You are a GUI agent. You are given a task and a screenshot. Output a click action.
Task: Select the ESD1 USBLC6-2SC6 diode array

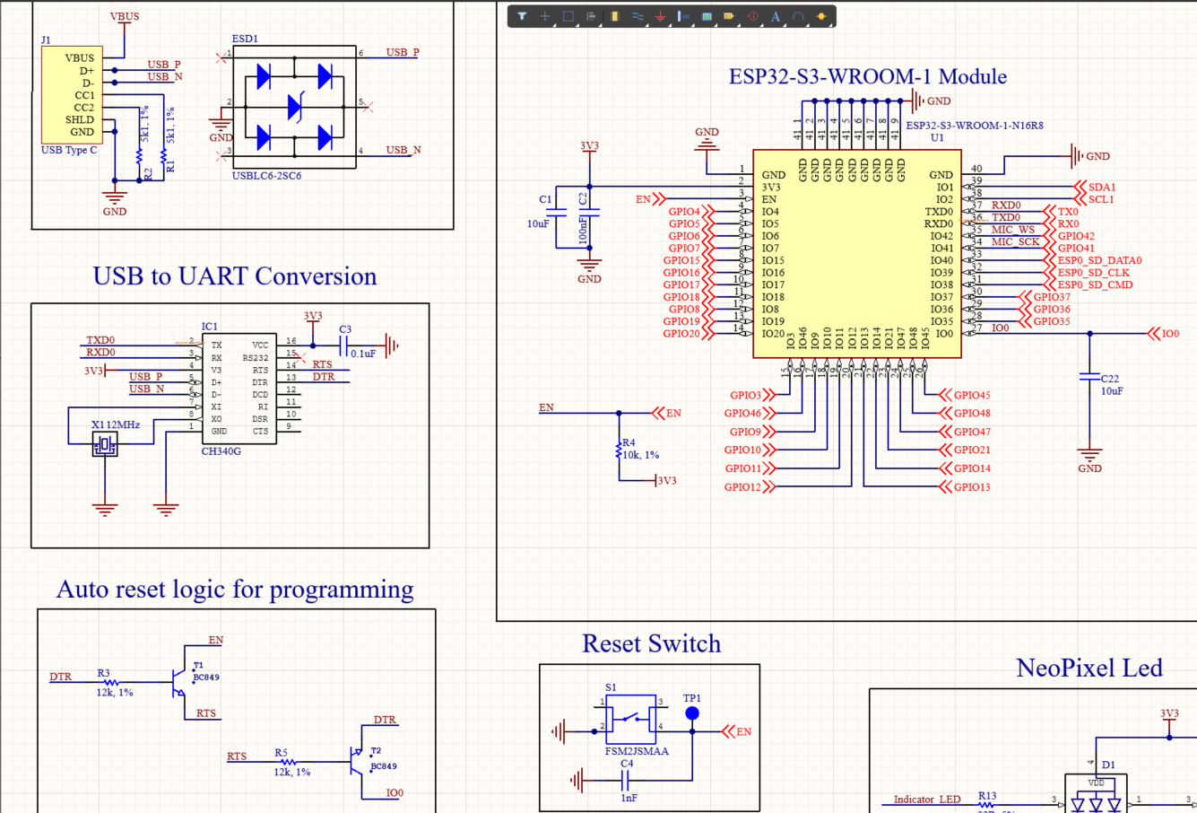click(x=294, y=107)
